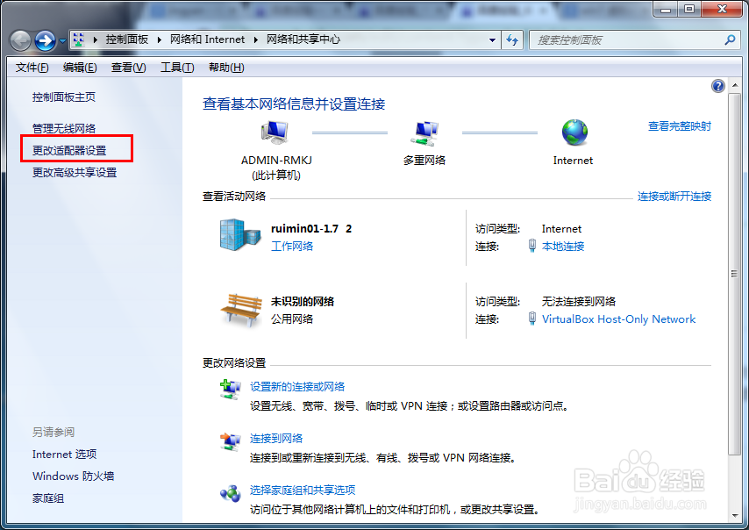Open 更改高级共享设置
This screenshot has height=530, width=749.
[x=76, y=172]
